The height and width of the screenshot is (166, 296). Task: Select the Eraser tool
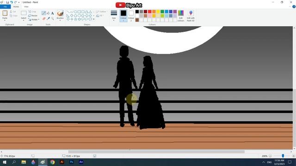pyautogui.click(x=44, y=18)
